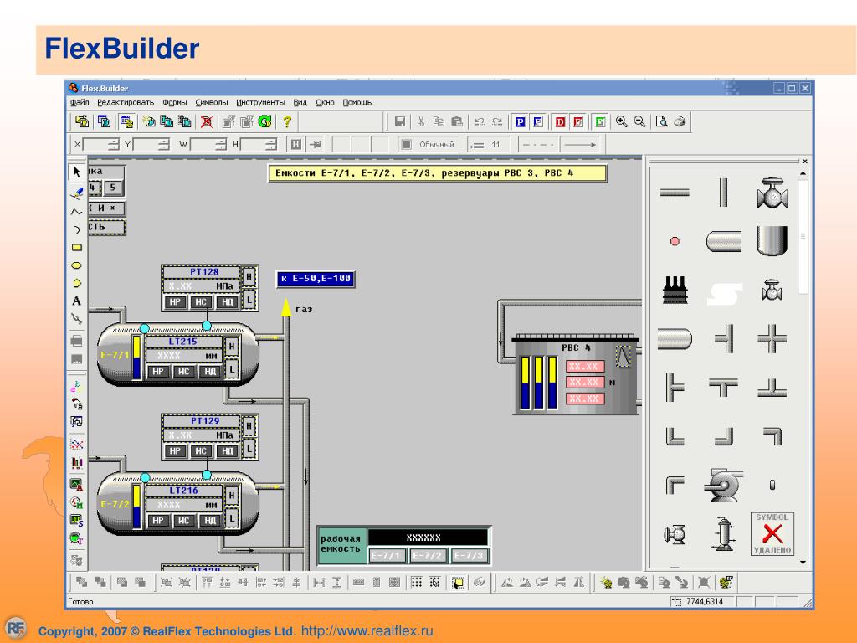This screenshot has height=643, width=857.
Task: Pick the red dot symbol in palette
Action: pyautogui.click(x=675, y=241)
